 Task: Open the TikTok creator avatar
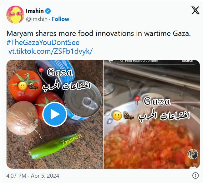[x=193, y=154]
